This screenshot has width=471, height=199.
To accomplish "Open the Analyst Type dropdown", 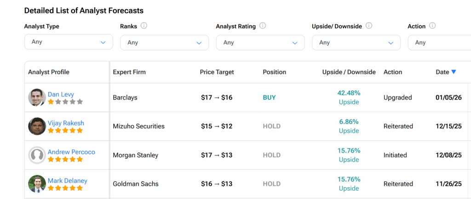I will pos(69,42).
